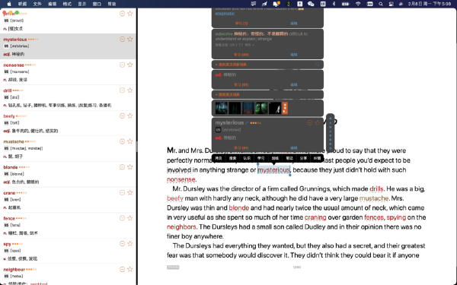
Task: Open the 文件 menu in the menu bar
Action: [x=37, y=4]
